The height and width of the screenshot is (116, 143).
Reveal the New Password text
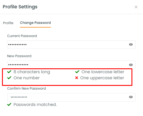coord(131,65)
